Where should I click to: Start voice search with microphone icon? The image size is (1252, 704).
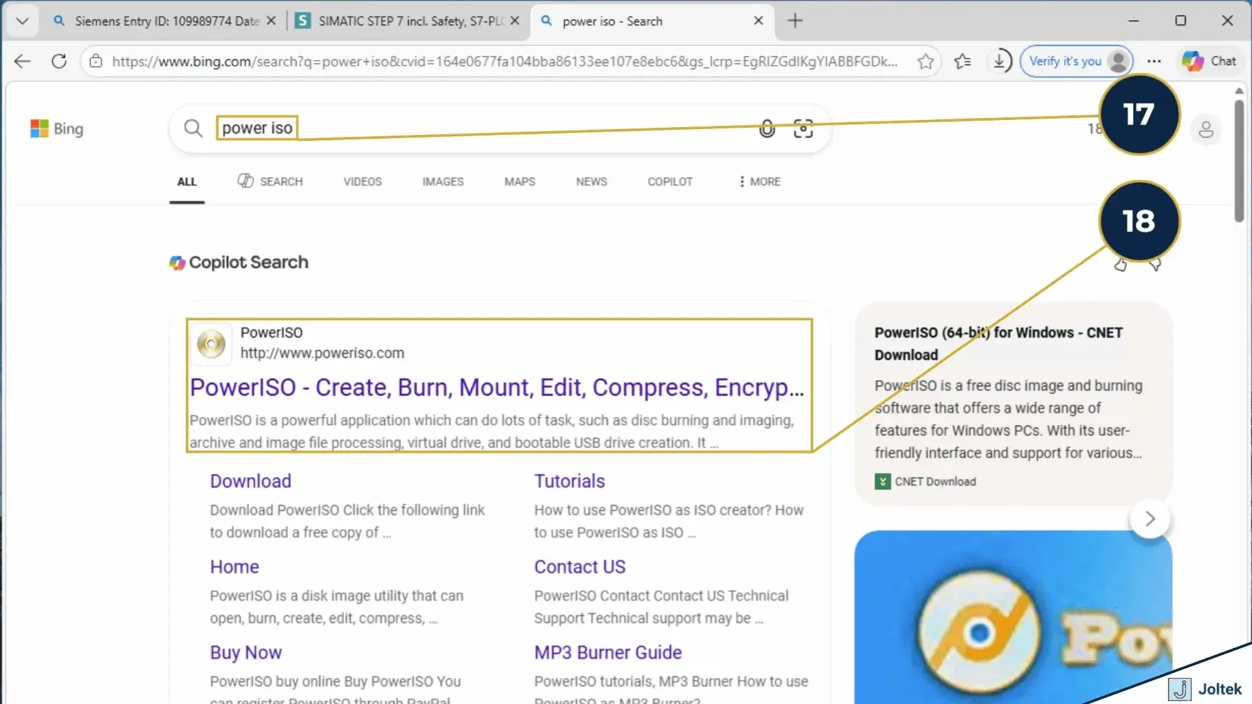tap(768, 128)
